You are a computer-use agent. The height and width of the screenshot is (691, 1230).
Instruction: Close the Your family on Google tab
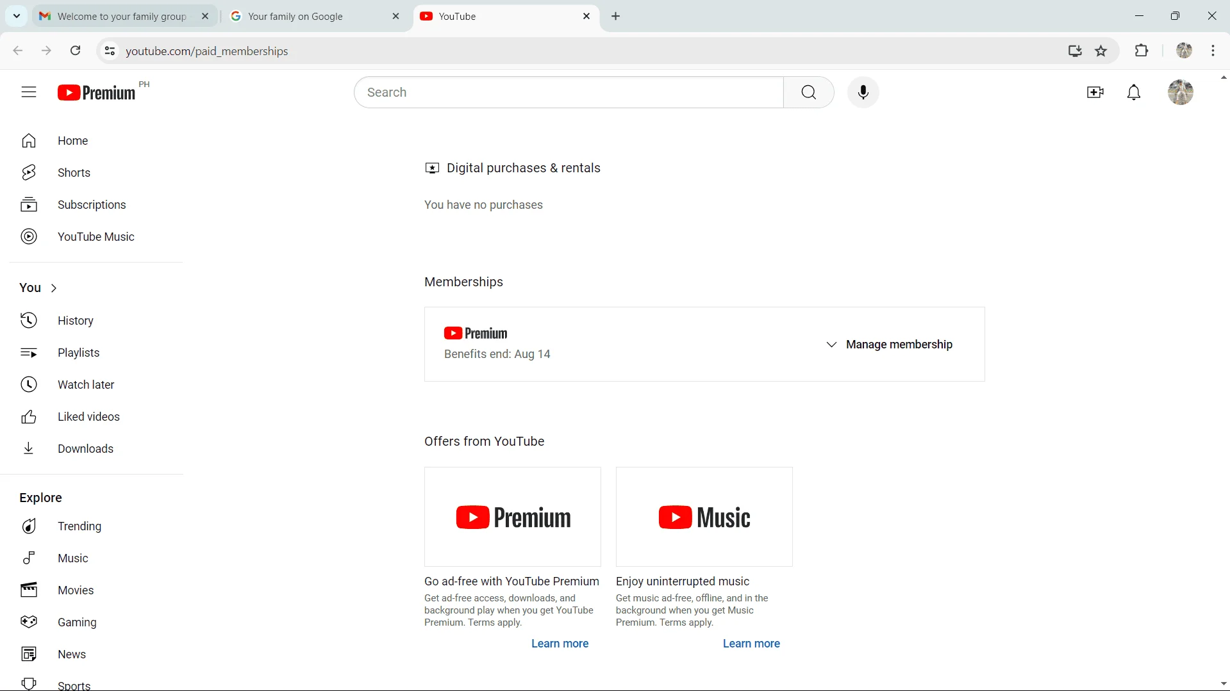click(395, 17)
